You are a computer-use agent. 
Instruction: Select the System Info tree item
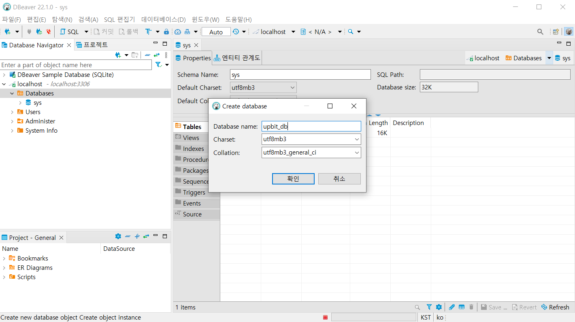(41, 131)
